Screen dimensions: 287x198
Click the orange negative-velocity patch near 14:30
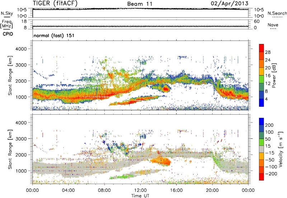pyautogui.click(x=161, y=161)
